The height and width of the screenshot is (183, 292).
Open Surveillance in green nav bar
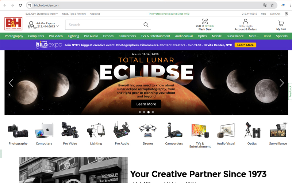click(235, 36)
